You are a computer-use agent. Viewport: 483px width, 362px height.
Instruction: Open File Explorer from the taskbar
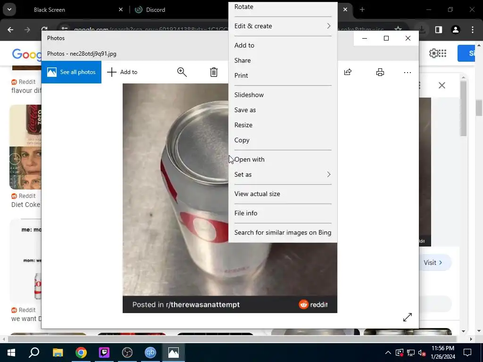point(58,353)
